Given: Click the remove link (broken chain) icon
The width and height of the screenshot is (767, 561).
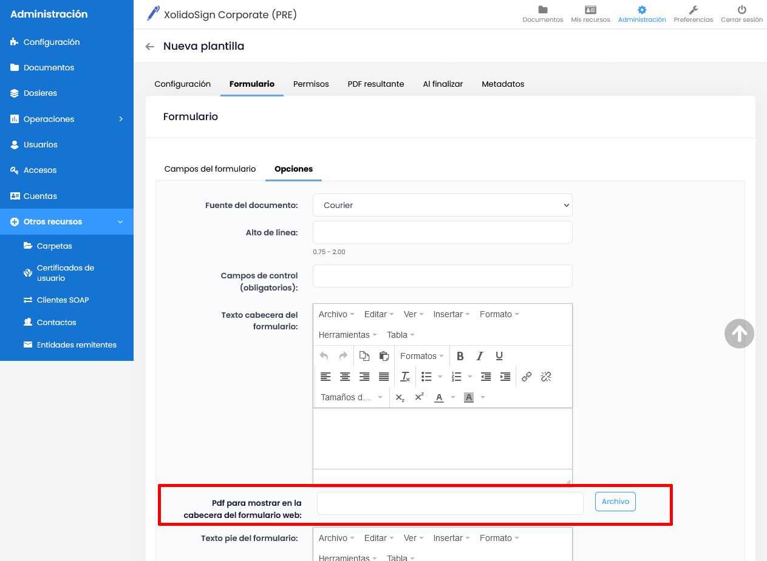Looking at the screenshot, I should tap(546, 377).
